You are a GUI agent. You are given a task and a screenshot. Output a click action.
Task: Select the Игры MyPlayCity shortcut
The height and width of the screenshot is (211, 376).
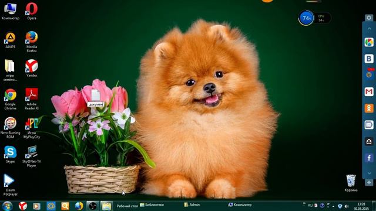(x=32, y=128)
